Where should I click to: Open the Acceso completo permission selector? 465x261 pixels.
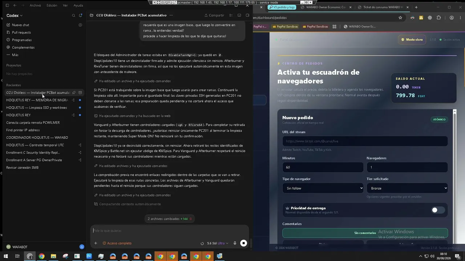(117, 243)
